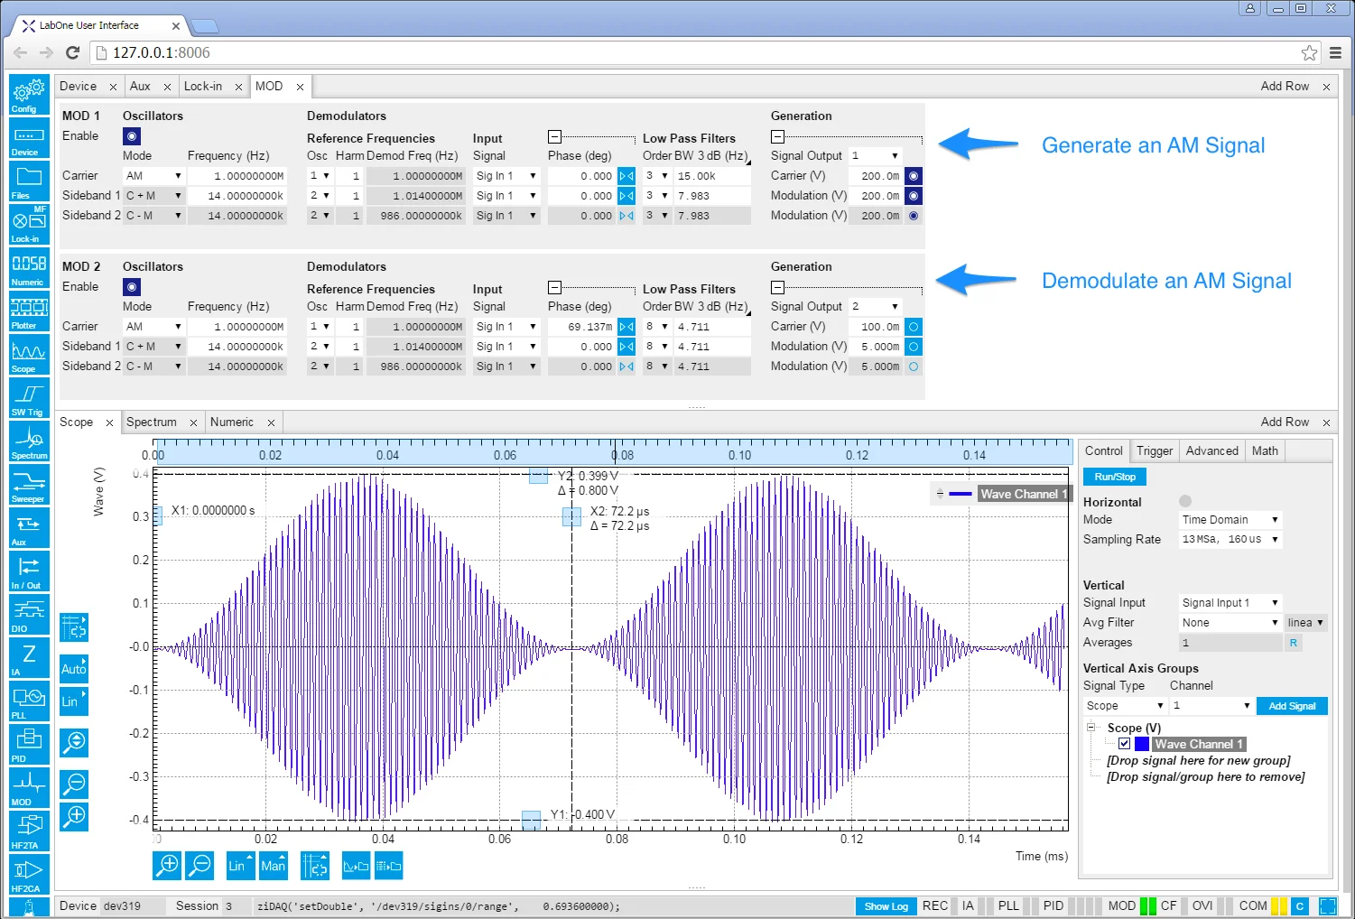Switch to the Aux tab
Image resolution: width=1355 pixels, height=919 pixels.
pyautogui.click(x=140, y=86)
